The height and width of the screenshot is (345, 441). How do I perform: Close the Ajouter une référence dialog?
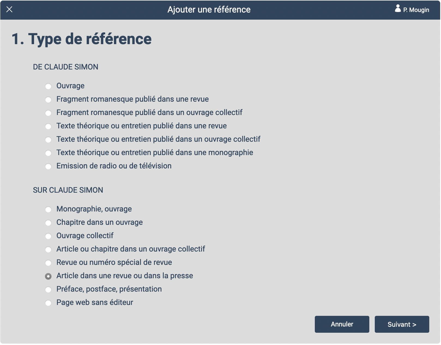pos(9,10)
